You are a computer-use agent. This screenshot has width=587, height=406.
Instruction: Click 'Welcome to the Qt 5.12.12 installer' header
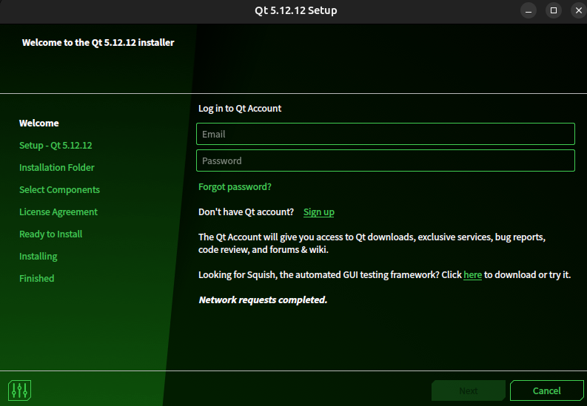[x=98, y=43]
